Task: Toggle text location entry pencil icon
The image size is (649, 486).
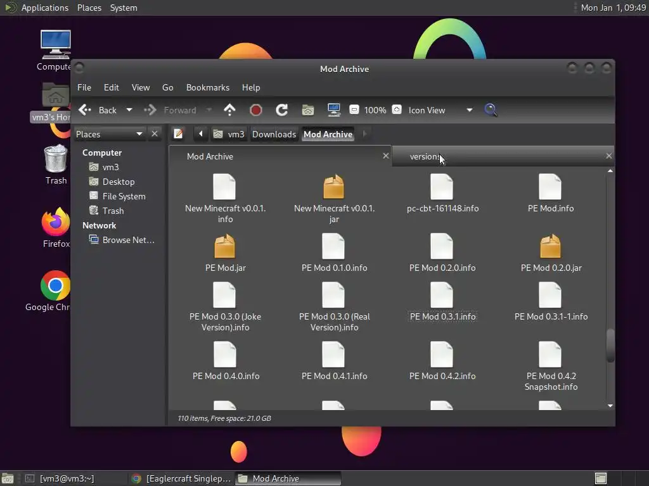Action: 178,134
